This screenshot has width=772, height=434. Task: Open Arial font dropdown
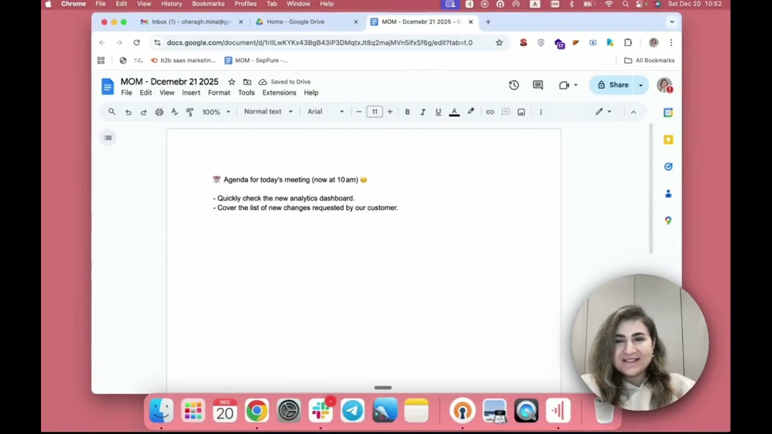click(x=326, y=112)
